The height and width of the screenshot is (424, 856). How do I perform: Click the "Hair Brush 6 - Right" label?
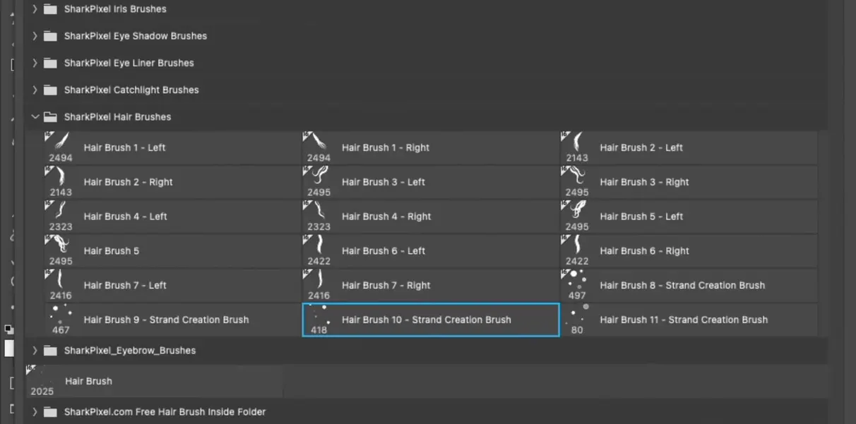pyautogui.click(x=645, y=251)
